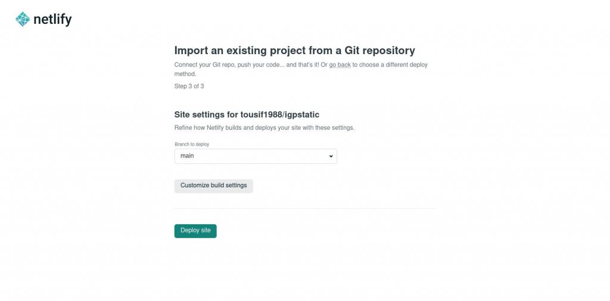
Task: Click the netlify wordmark text
Action: click(52, 19)
